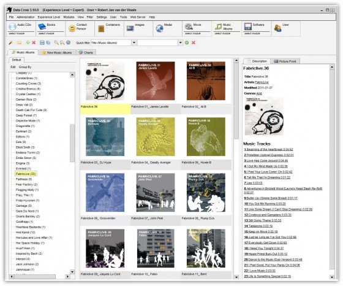Clear quick filter with red cross
343x286 pixels.
(194, 42)
